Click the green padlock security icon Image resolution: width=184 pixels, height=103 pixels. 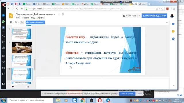pyautogui.click(x=26, y=9)
